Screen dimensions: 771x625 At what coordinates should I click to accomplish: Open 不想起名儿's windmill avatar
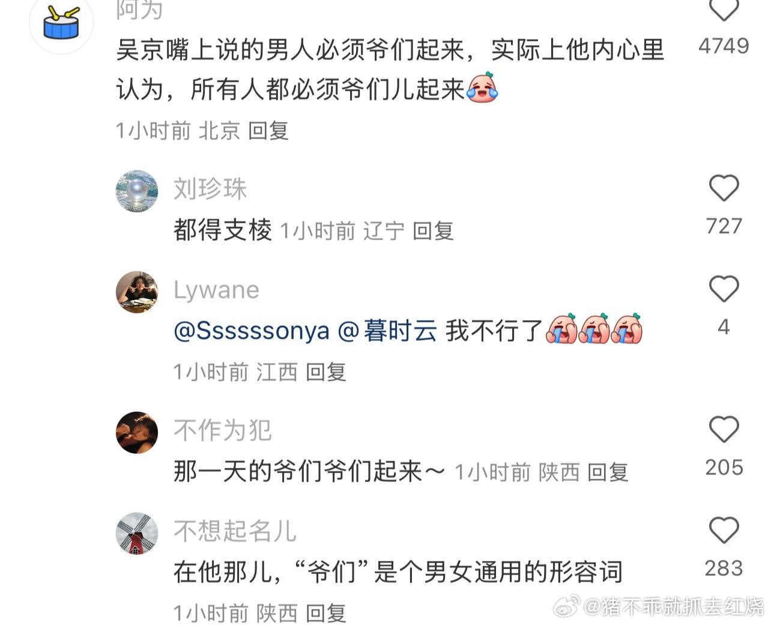coord(137,533)
